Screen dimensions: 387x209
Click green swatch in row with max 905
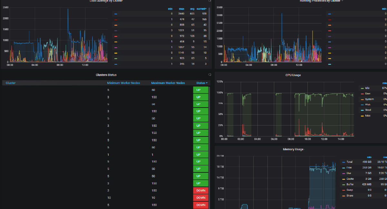click(116, 58)
